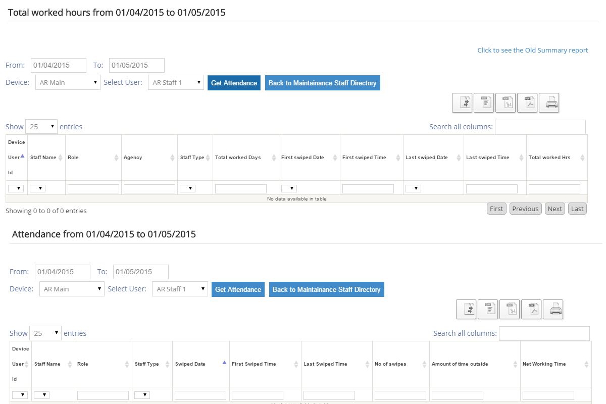Expand the Show entries dropdown of the top table

(x=41, y=127)
